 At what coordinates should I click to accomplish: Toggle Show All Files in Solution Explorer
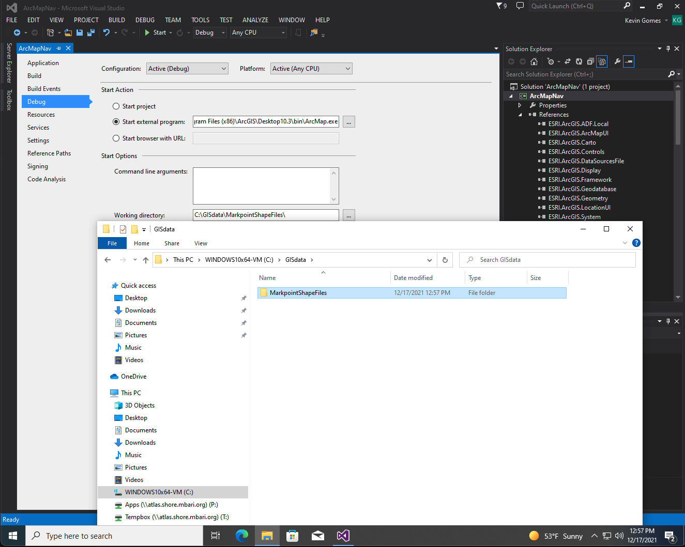602,61
